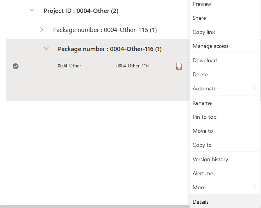Select Download in the context menu
Screen dimensions: 261x208
coord(225,60)
